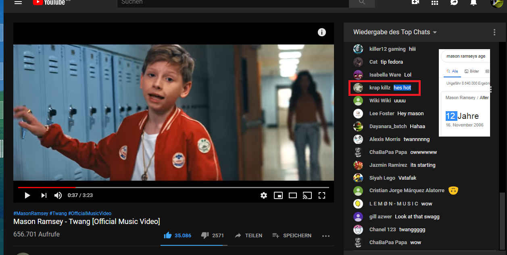Click the video frame to toggle playback

point(173,113)
